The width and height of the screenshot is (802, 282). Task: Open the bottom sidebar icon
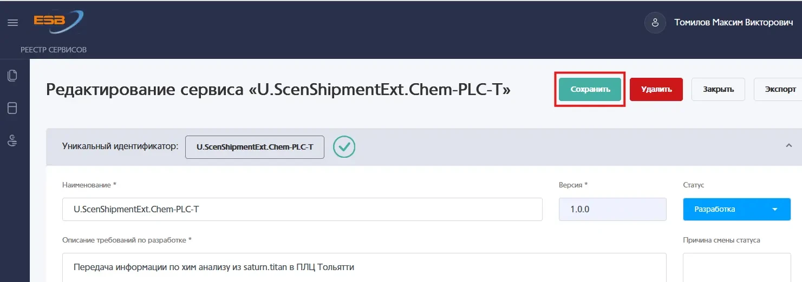[x=12, y=140]
